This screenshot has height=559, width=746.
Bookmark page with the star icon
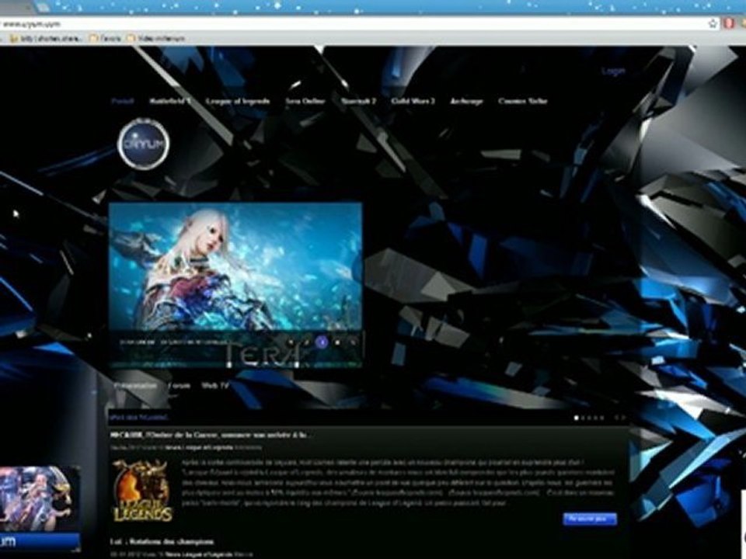click(713, 23)
